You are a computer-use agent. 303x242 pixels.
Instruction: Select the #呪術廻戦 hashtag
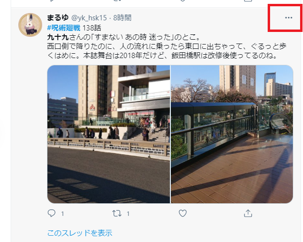63,28
